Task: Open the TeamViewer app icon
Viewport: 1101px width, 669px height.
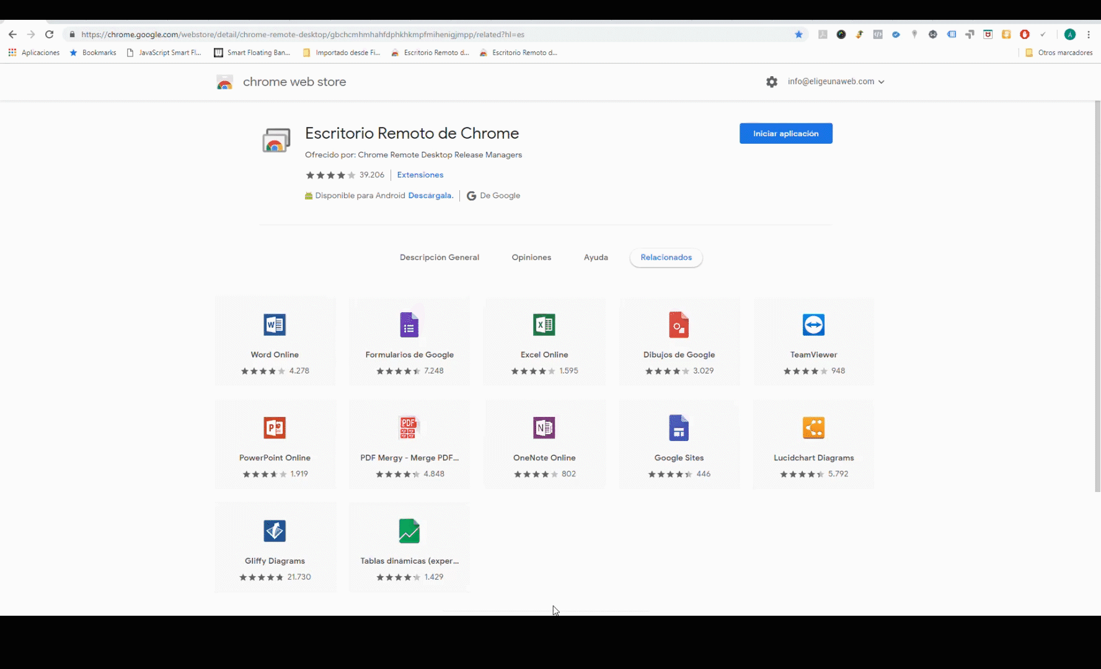Action: [x=813, y=325]
